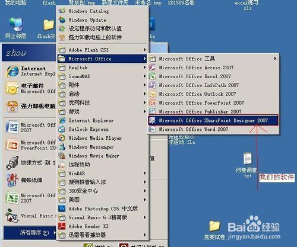Expand the SoundMAX folder arrow
Screen dimensions: 297x247
(145, 76)
